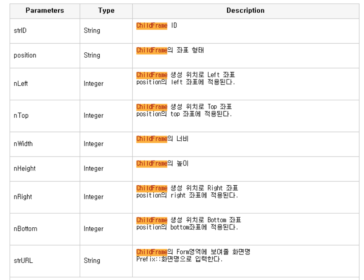Click the nWidth parameter name
The height and width of the screenshot is (280, 364).
(23, 144)
